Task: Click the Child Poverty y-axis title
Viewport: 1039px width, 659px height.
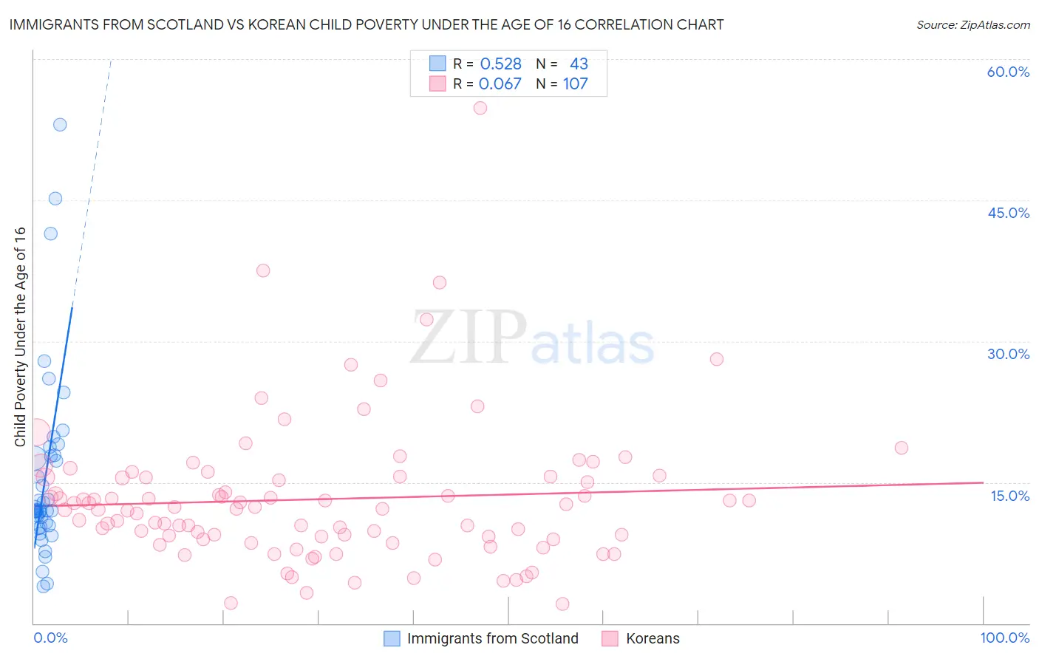Action: point(20,337)
